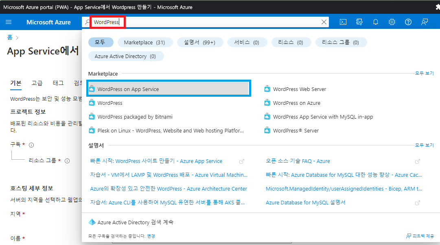Focus the WordPress search input field
Image resolution: width=440 pixels, height=245 pixels.
[206, 22]
